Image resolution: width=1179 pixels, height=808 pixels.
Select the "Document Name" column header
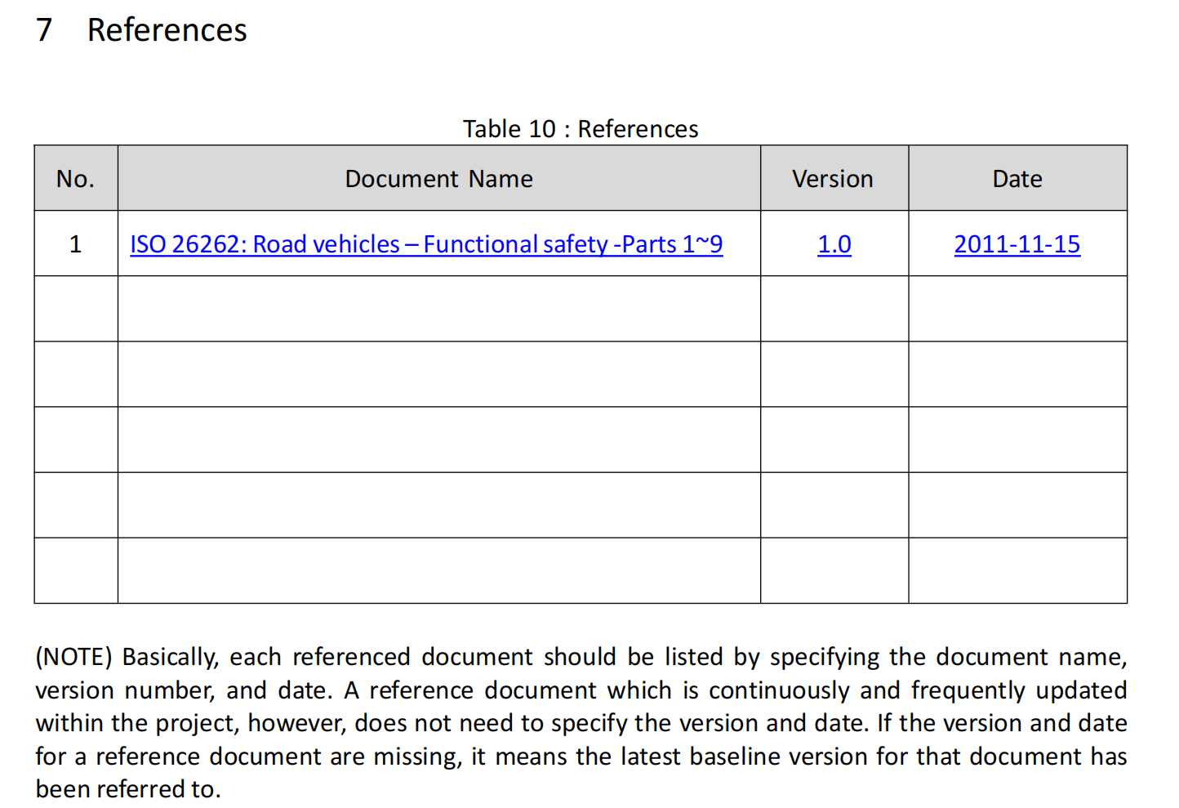pos(438,179)
